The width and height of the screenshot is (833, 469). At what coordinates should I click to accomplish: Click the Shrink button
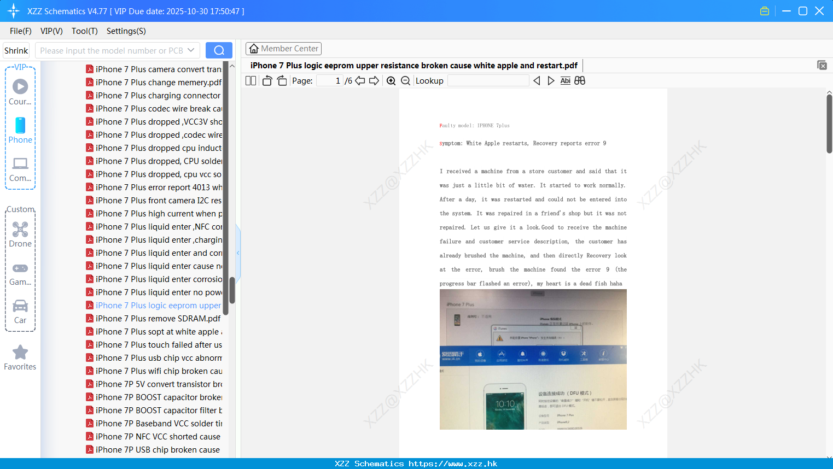tap(16, 50)
